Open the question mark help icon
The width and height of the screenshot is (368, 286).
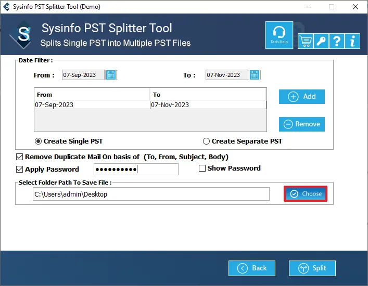tap(337, 41)
